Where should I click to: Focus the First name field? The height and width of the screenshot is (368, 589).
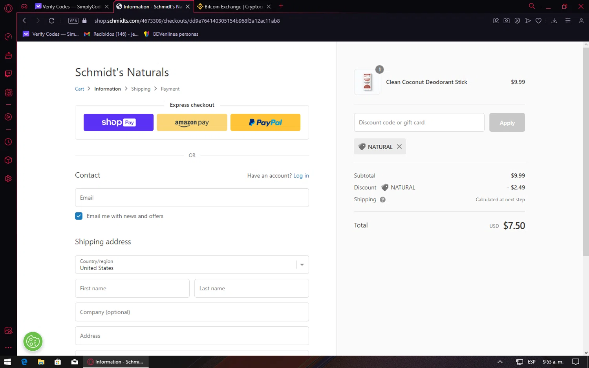click(132, 288)
